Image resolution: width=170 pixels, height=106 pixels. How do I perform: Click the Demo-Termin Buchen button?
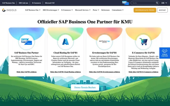point(85,87)
